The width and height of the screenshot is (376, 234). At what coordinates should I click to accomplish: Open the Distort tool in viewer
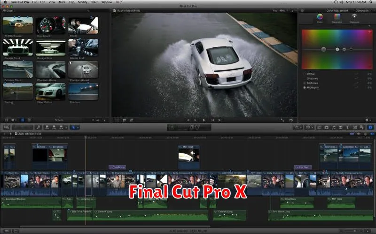(x=132, y=120)
